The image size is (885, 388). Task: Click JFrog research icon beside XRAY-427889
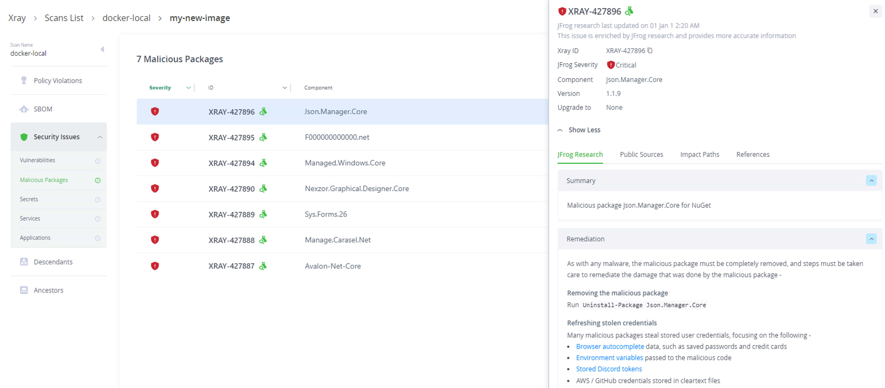point(263,214)
